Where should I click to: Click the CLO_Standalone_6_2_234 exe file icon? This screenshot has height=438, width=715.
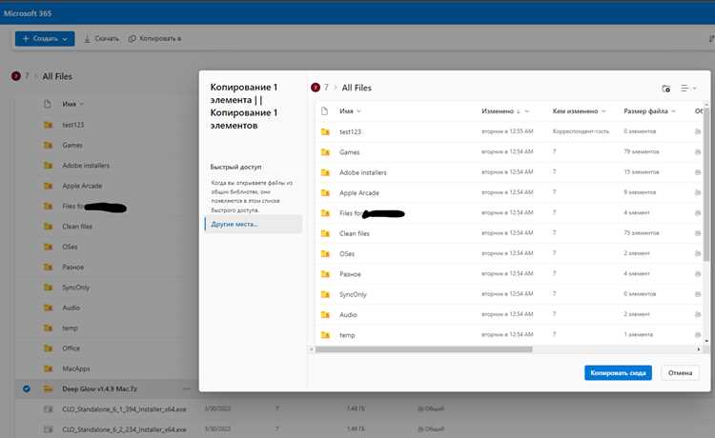pos(48,429)
